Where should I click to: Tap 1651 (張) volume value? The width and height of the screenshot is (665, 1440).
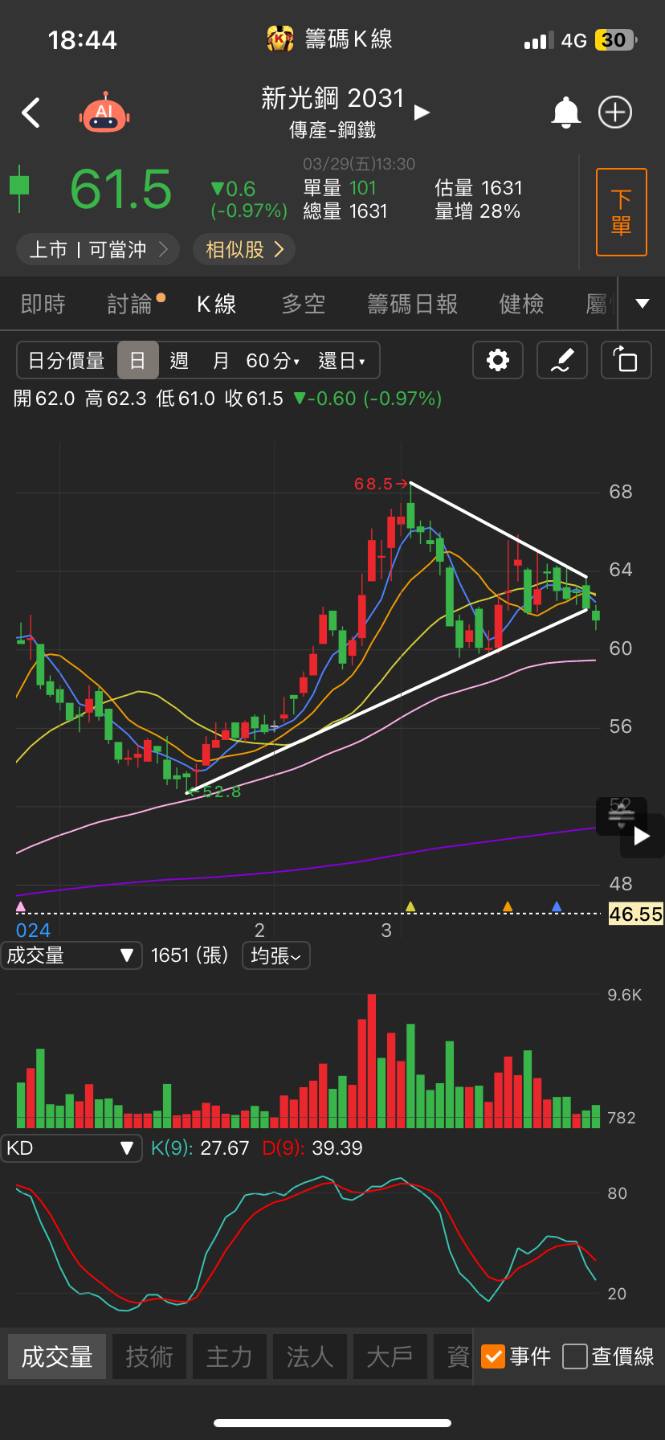point(190,955)
